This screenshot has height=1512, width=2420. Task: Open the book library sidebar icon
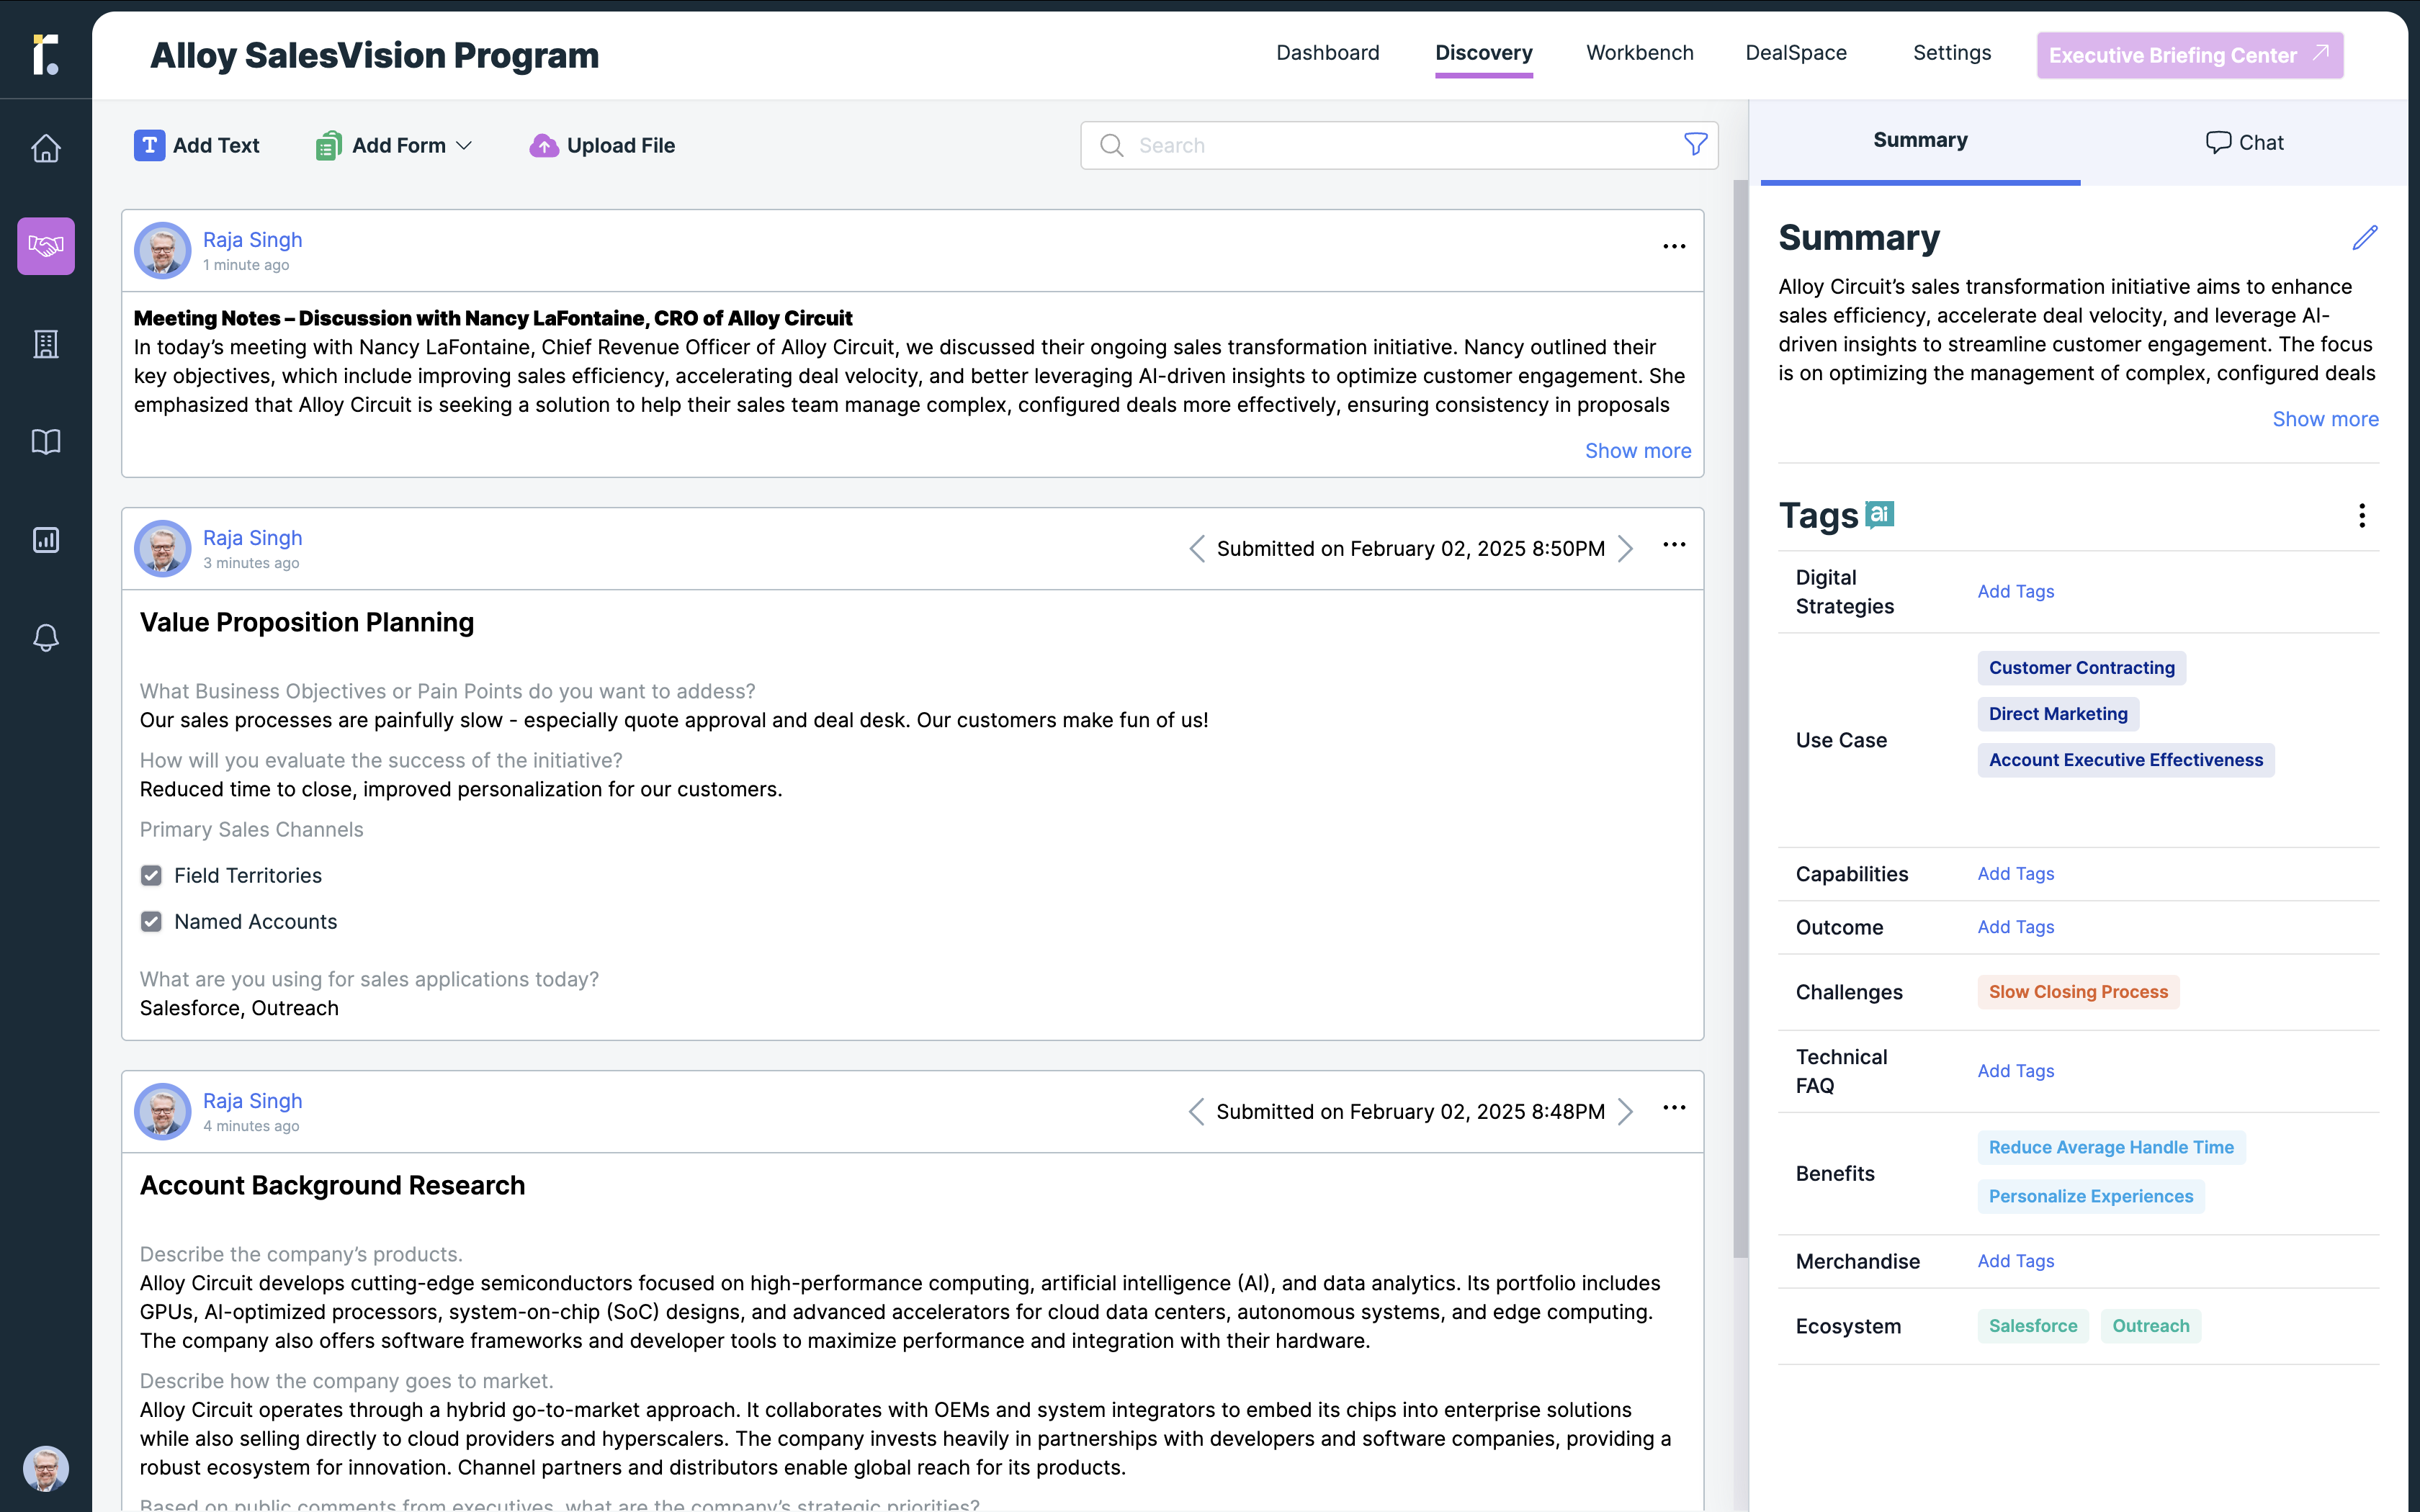[x=46, y=442]
